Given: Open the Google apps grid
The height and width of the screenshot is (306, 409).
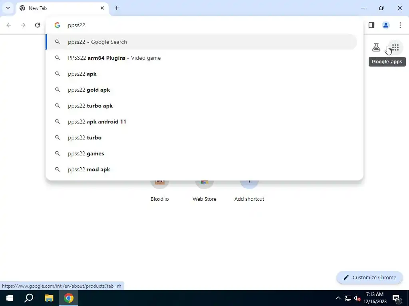Looking at the screenshot, I should tap(395, 48).
